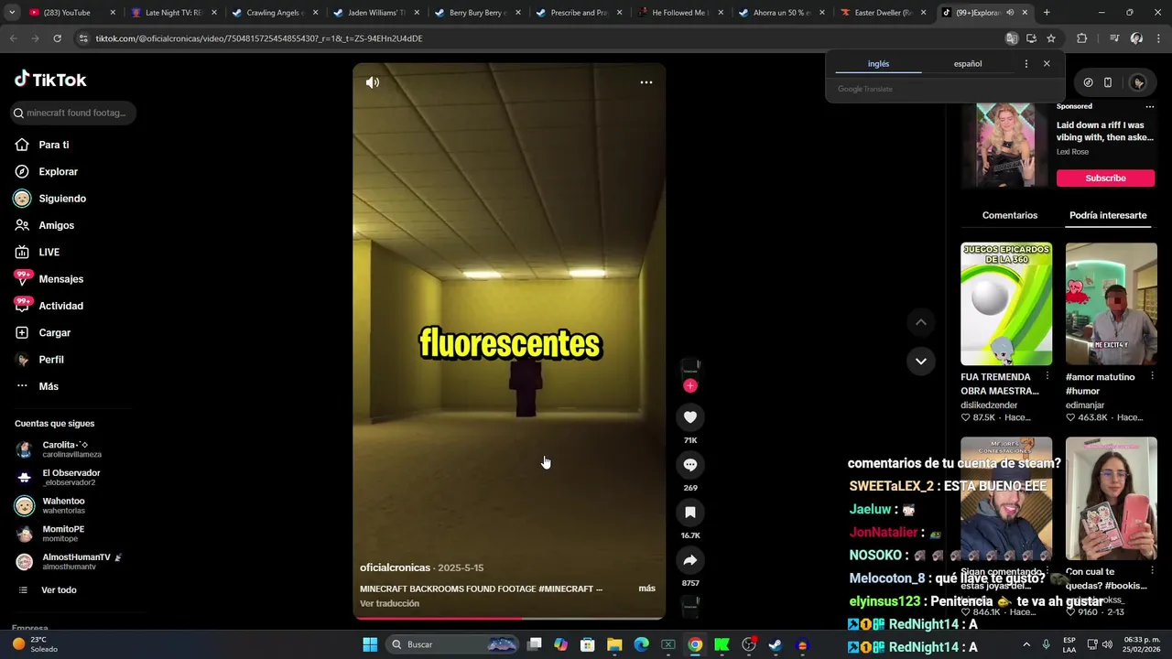
Task: Select inglés in Google Translate popup
Action: tap(878, 64)
